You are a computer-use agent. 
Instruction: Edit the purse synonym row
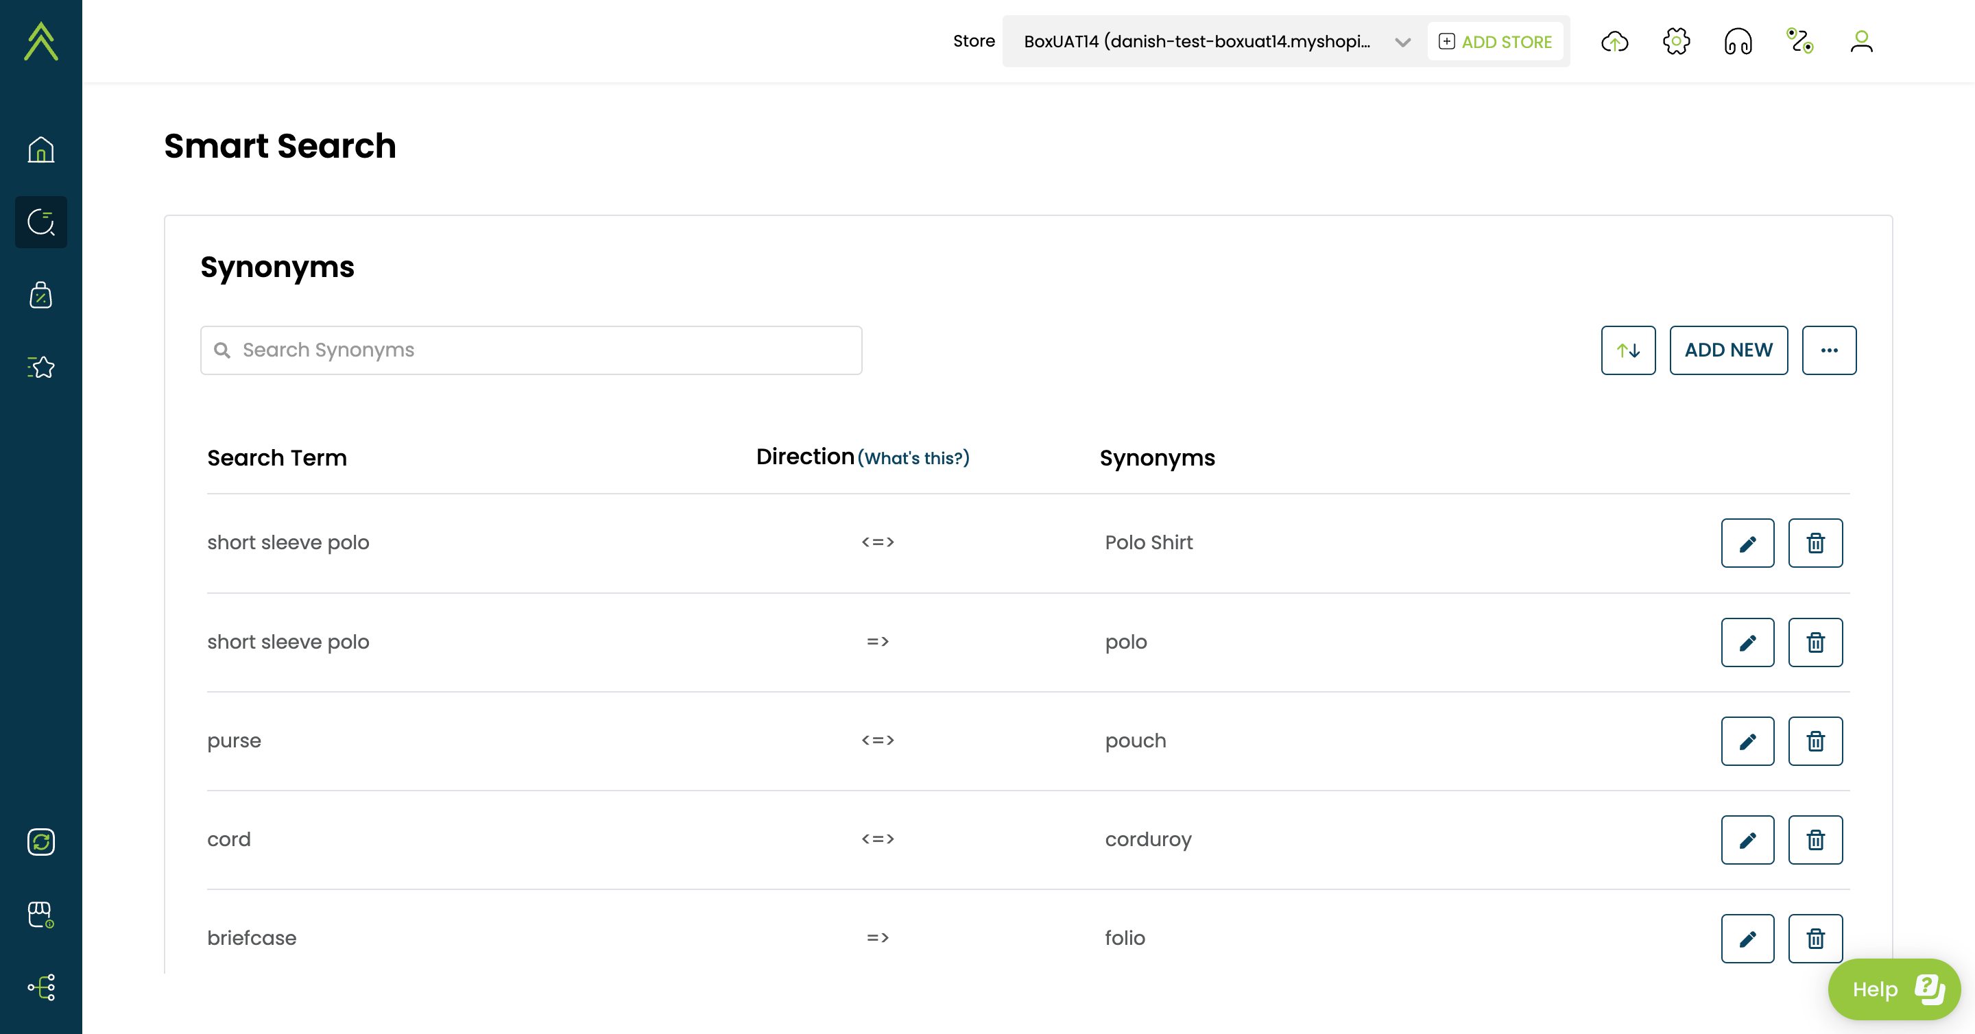[x=1747, y=741]
